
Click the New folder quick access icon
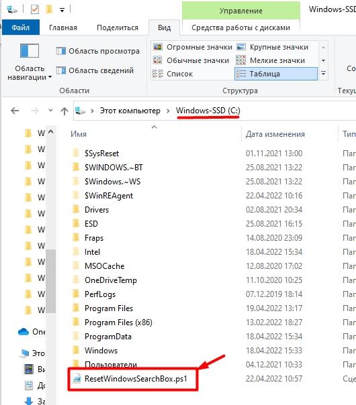[x=48, y=9]
